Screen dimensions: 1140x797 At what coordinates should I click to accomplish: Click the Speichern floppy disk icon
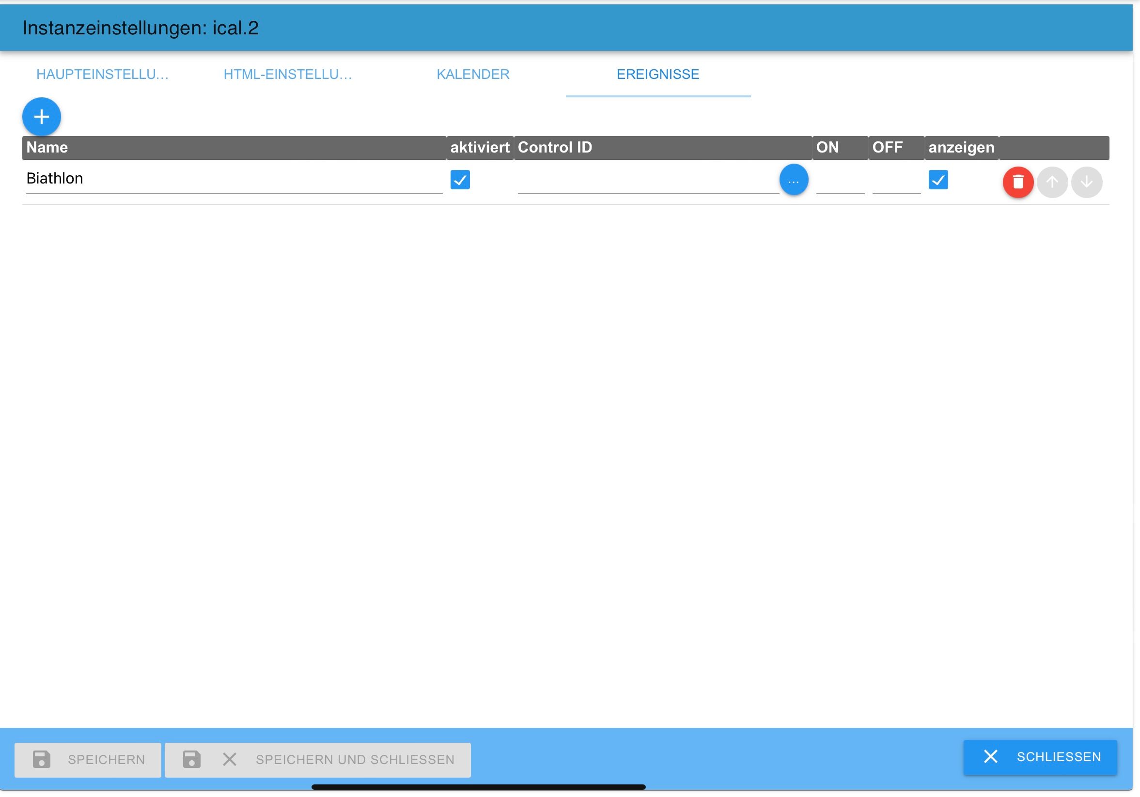point(42,759)
